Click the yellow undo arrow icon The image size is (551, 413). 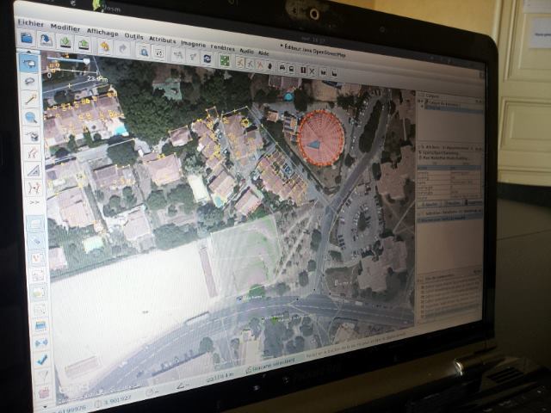104,46
